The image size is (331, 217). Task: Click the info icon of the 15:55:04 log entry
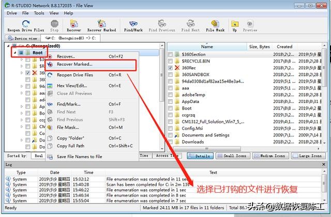tap(8, 200)
